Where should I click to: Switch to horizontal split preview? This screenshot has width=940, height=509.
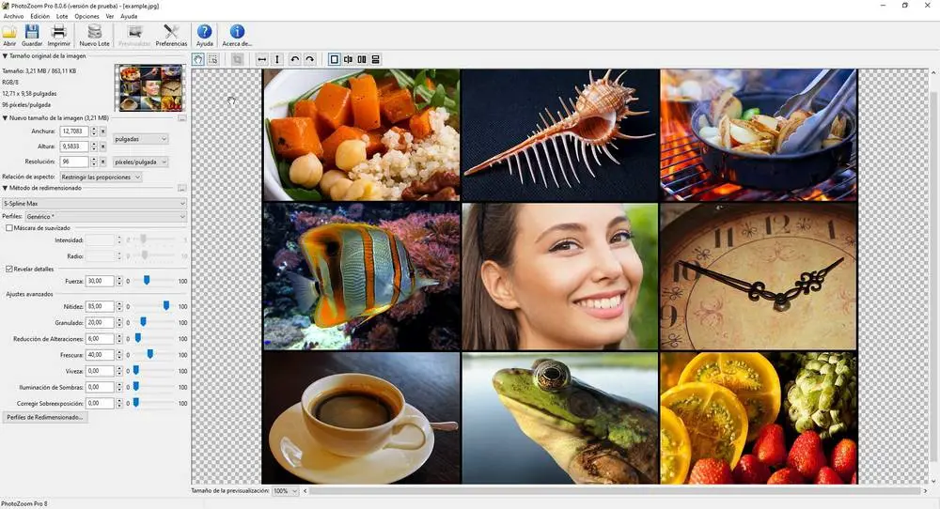376,59
